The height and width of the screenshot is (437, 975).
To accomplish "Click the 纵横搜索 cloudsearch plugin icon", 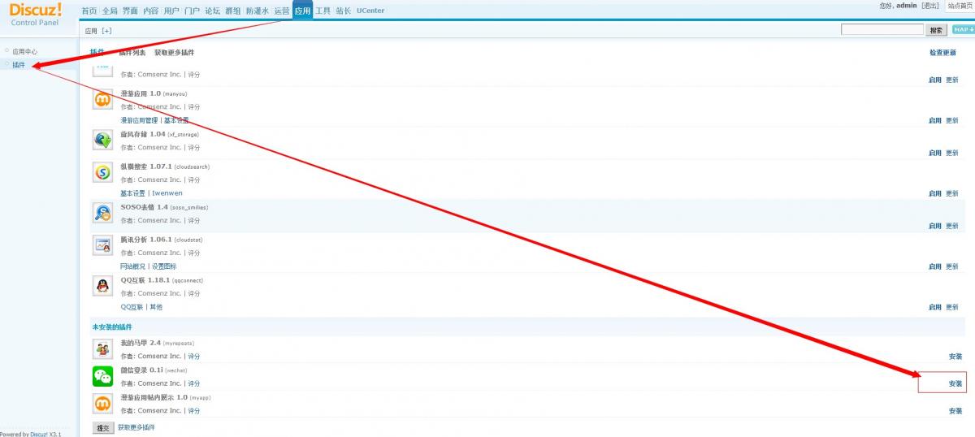I will pyautogui.click(x=102, y=172).
